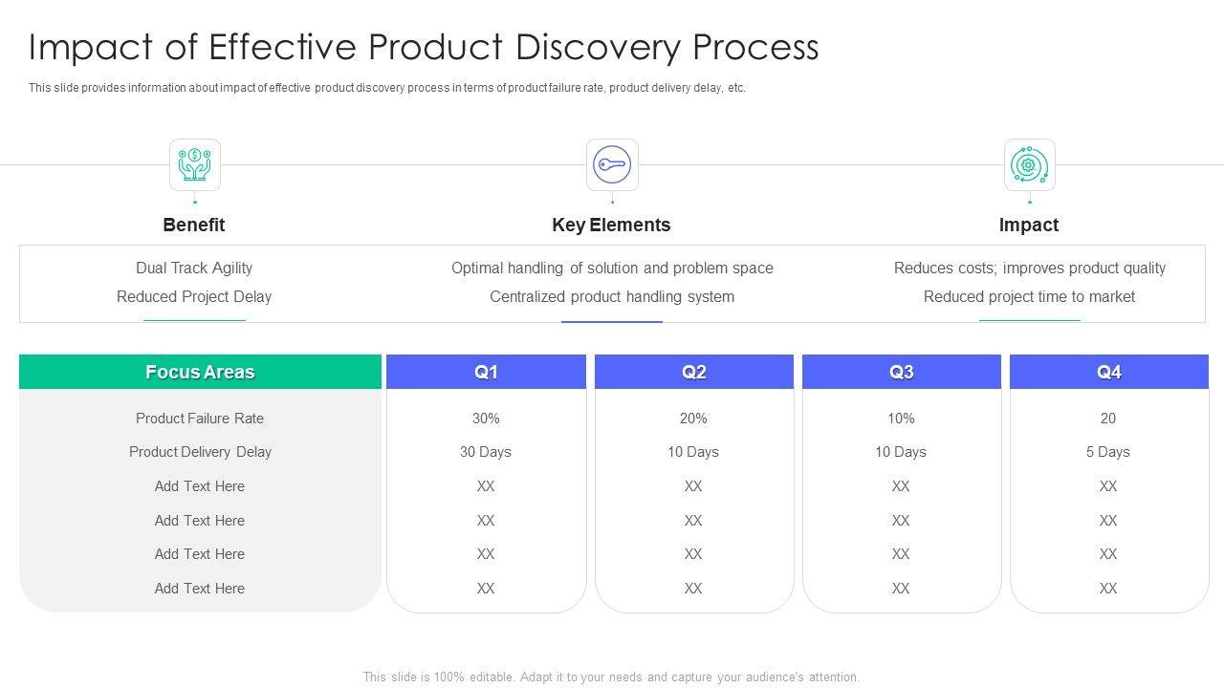Click the Q1 column header
Image resolution: width=1224 pixels, height=688 pixels.
click(x=486, y=372)
